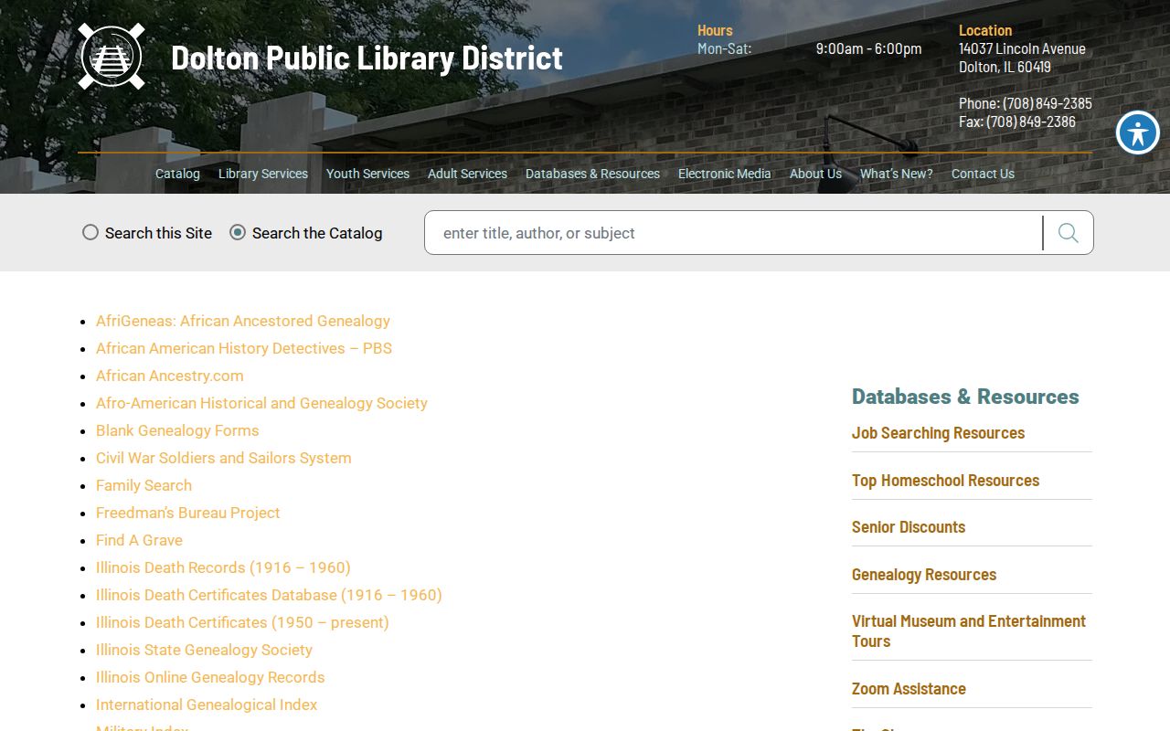Viewport: 1170px width, 731px height.
Task: Click the address 14037 Lincoln Avenue
Action: [1022, 48]
